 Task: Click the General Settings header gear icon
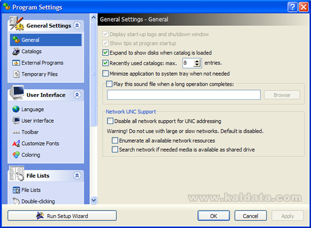click(17, 24)
